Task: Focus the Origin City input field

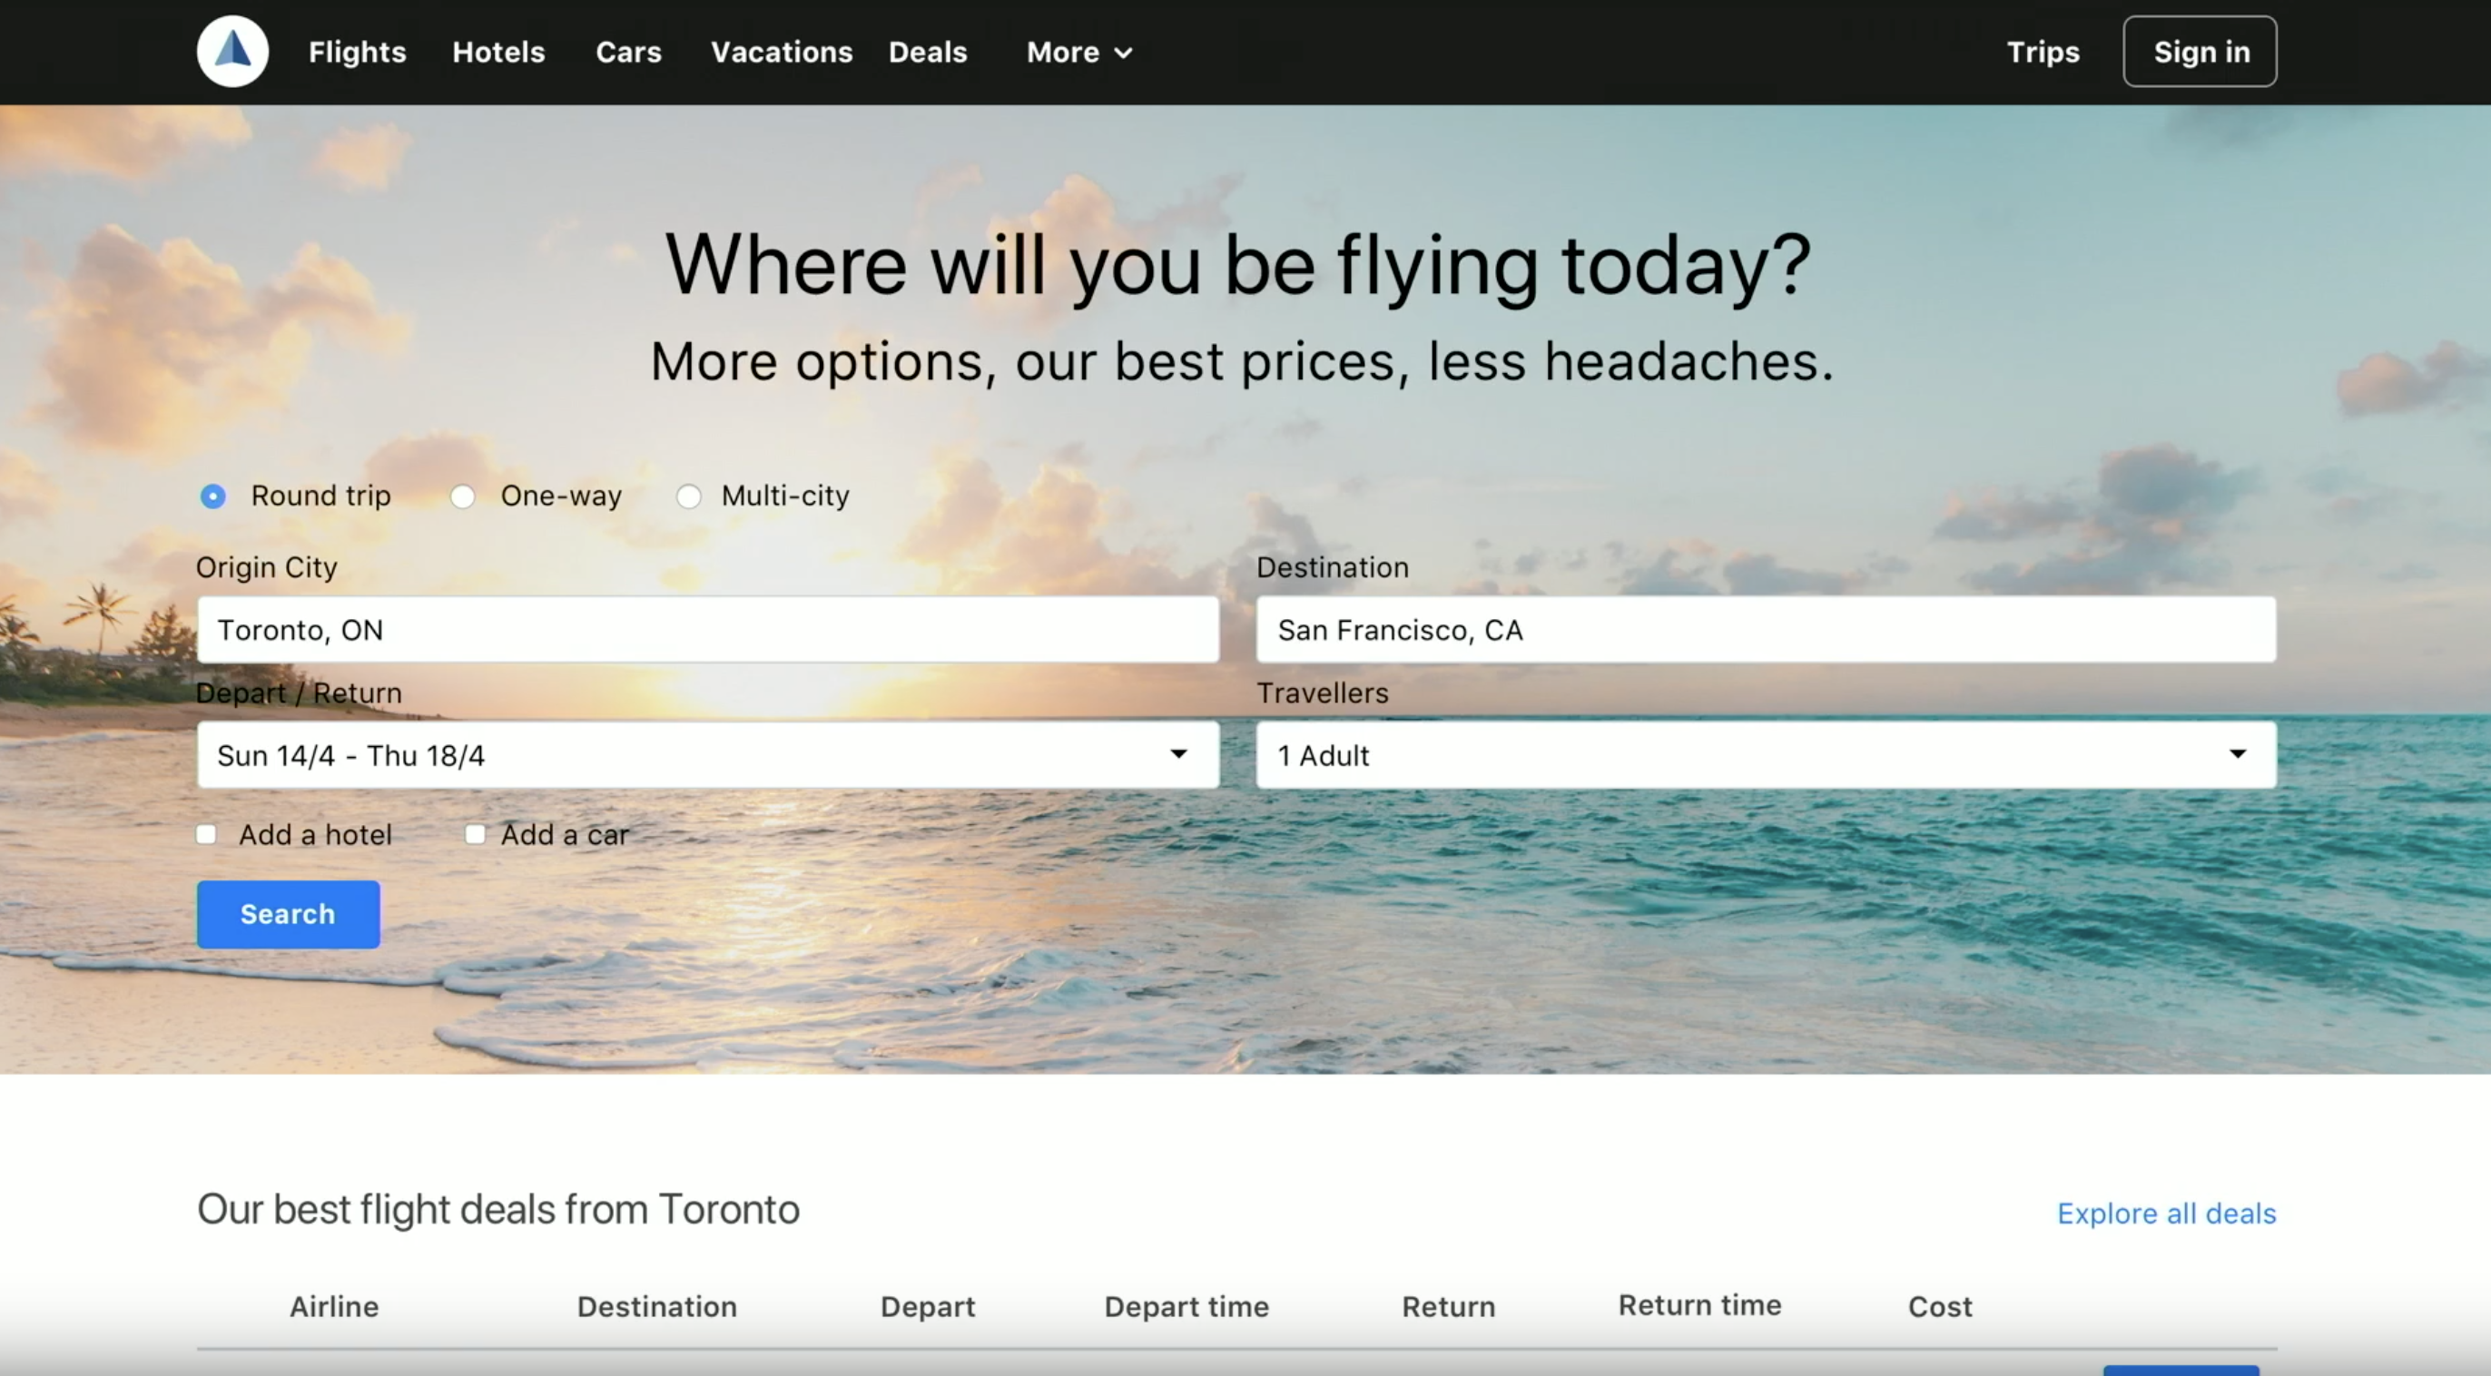Action: pos(707,630)
